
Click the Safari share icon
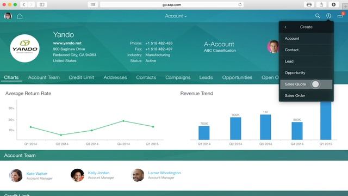click(321, 4)
